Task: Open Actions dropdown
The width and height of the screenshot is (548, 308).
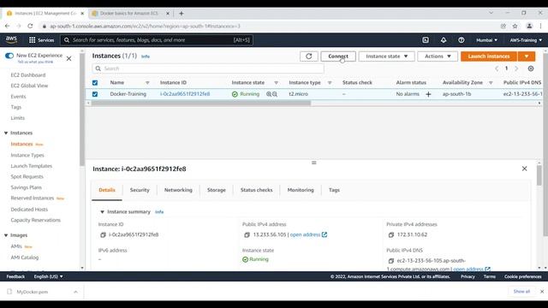Action: (438, 56)
